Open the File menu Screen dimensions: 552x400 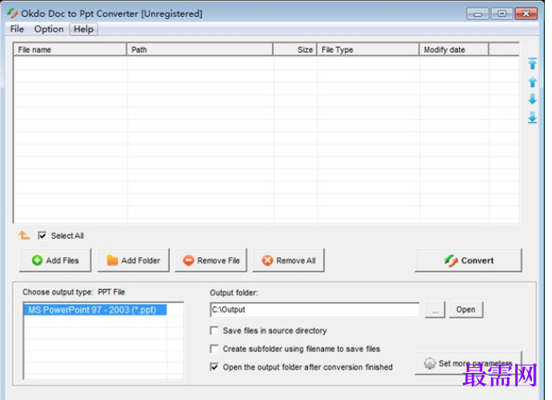(17, 30)
